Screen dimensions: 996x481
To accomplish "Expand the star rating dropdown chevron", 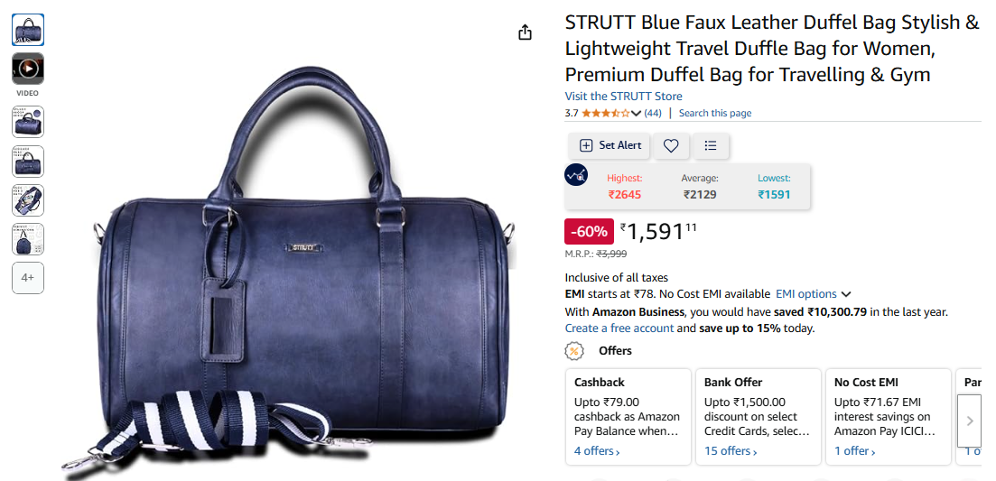I will pos(637,114).
